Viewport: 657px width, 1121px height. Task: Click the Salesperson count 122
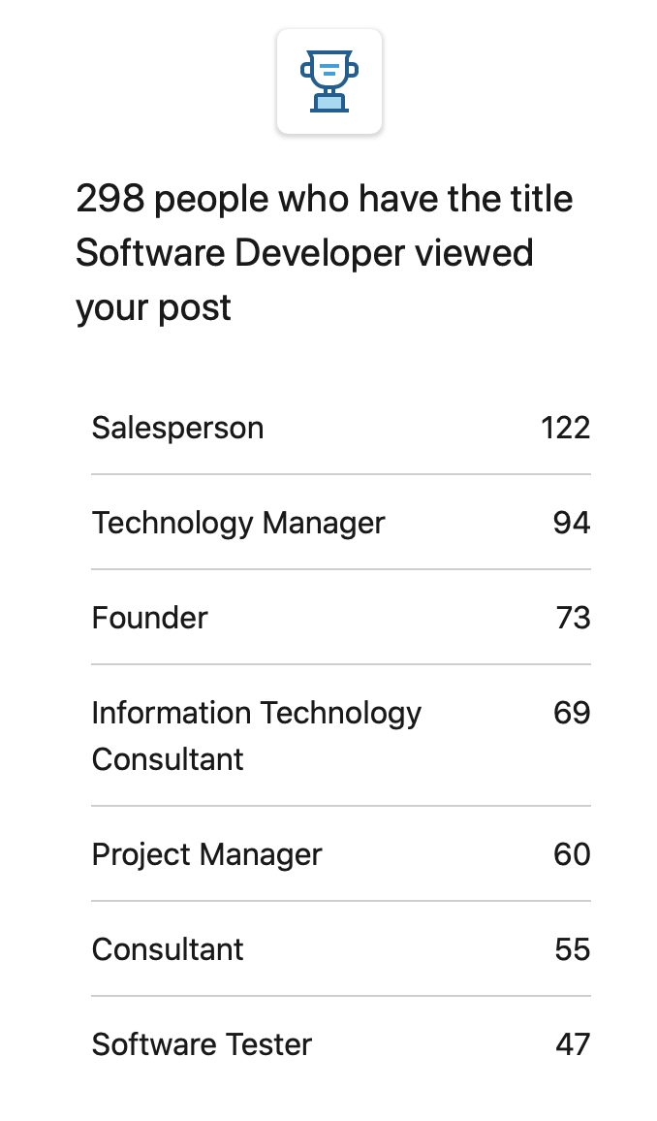click(x=565, y=428)
